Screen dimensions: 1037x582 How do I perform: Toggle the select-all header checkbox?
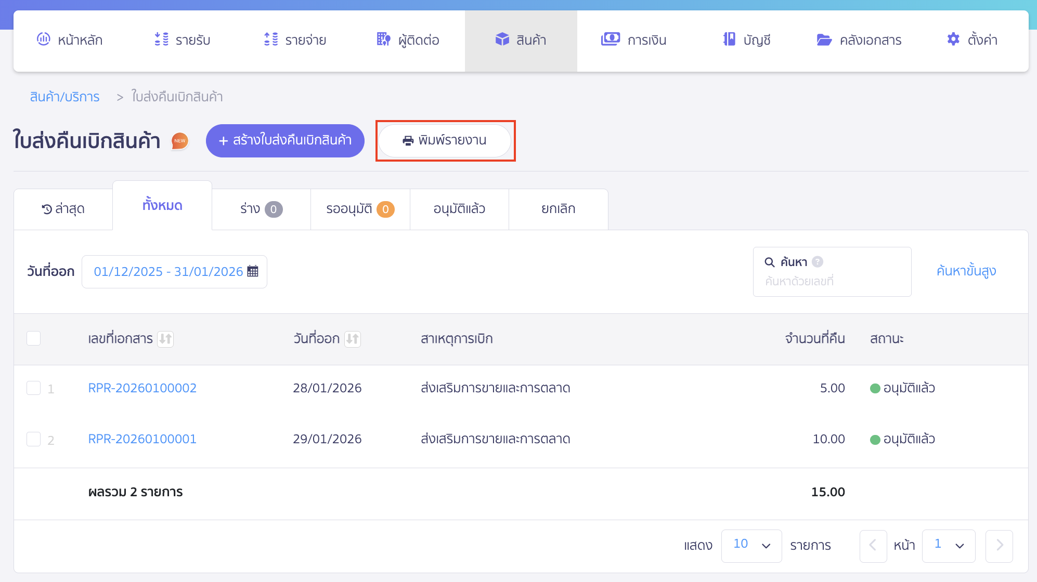34,338
